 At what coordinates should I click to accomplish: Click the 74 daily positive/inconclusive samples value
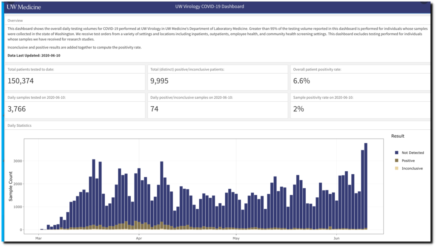154,109
